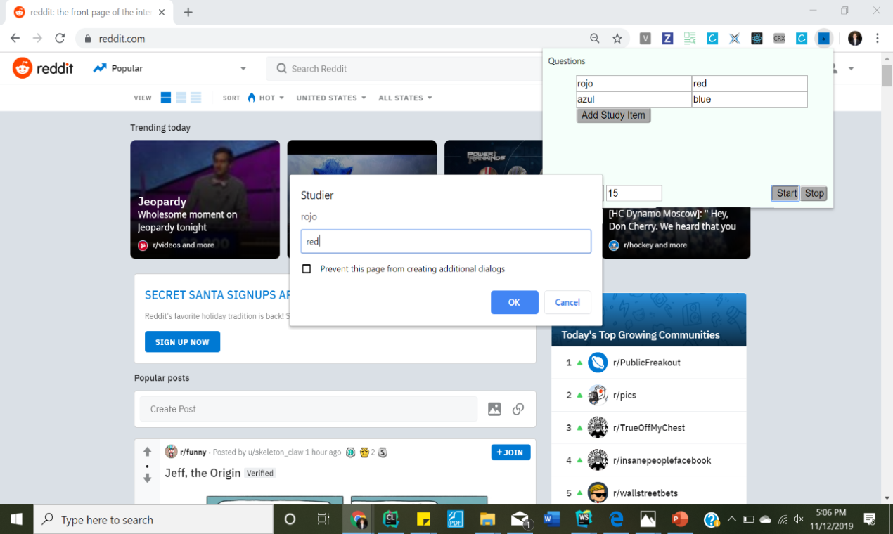893x534 pixels.
Task: Downvote the Jeff, the Origin post
Action: tap(147, 478)
